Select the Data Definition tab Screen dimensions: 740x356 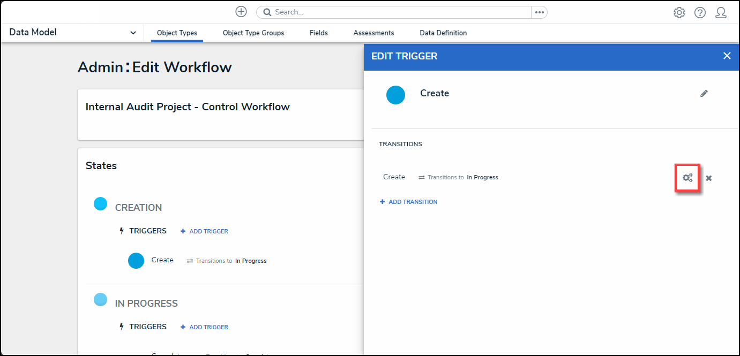point(443,33)
